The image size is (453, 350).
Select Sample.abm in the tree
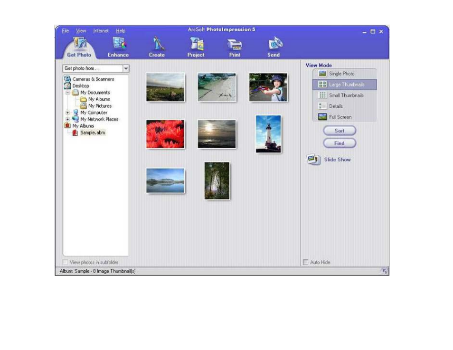[x=93, y=132]
